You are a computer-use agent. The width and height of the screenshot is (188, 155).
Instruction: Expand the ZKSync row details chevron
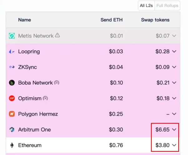[x=174, y=67]
